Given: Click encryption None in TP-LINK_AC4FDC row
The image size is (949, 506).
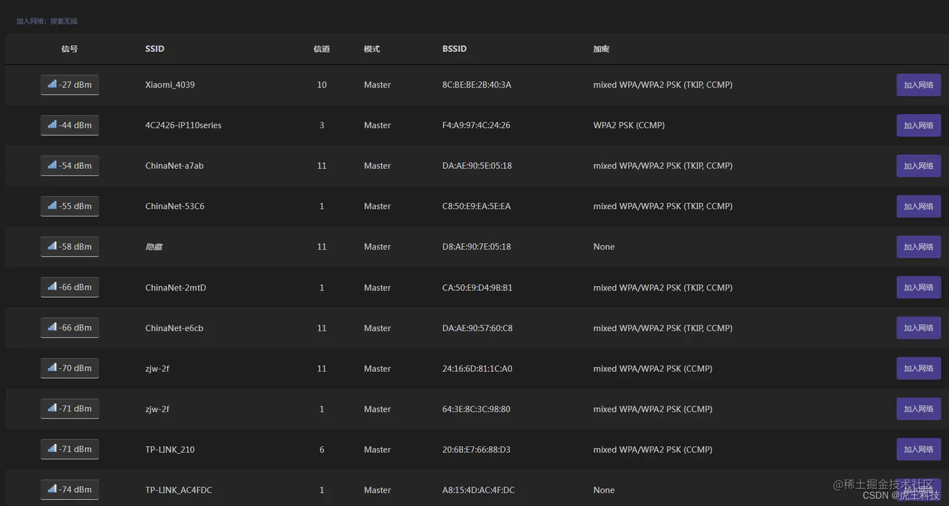Looking at the screenshot, I should [604, 490].
